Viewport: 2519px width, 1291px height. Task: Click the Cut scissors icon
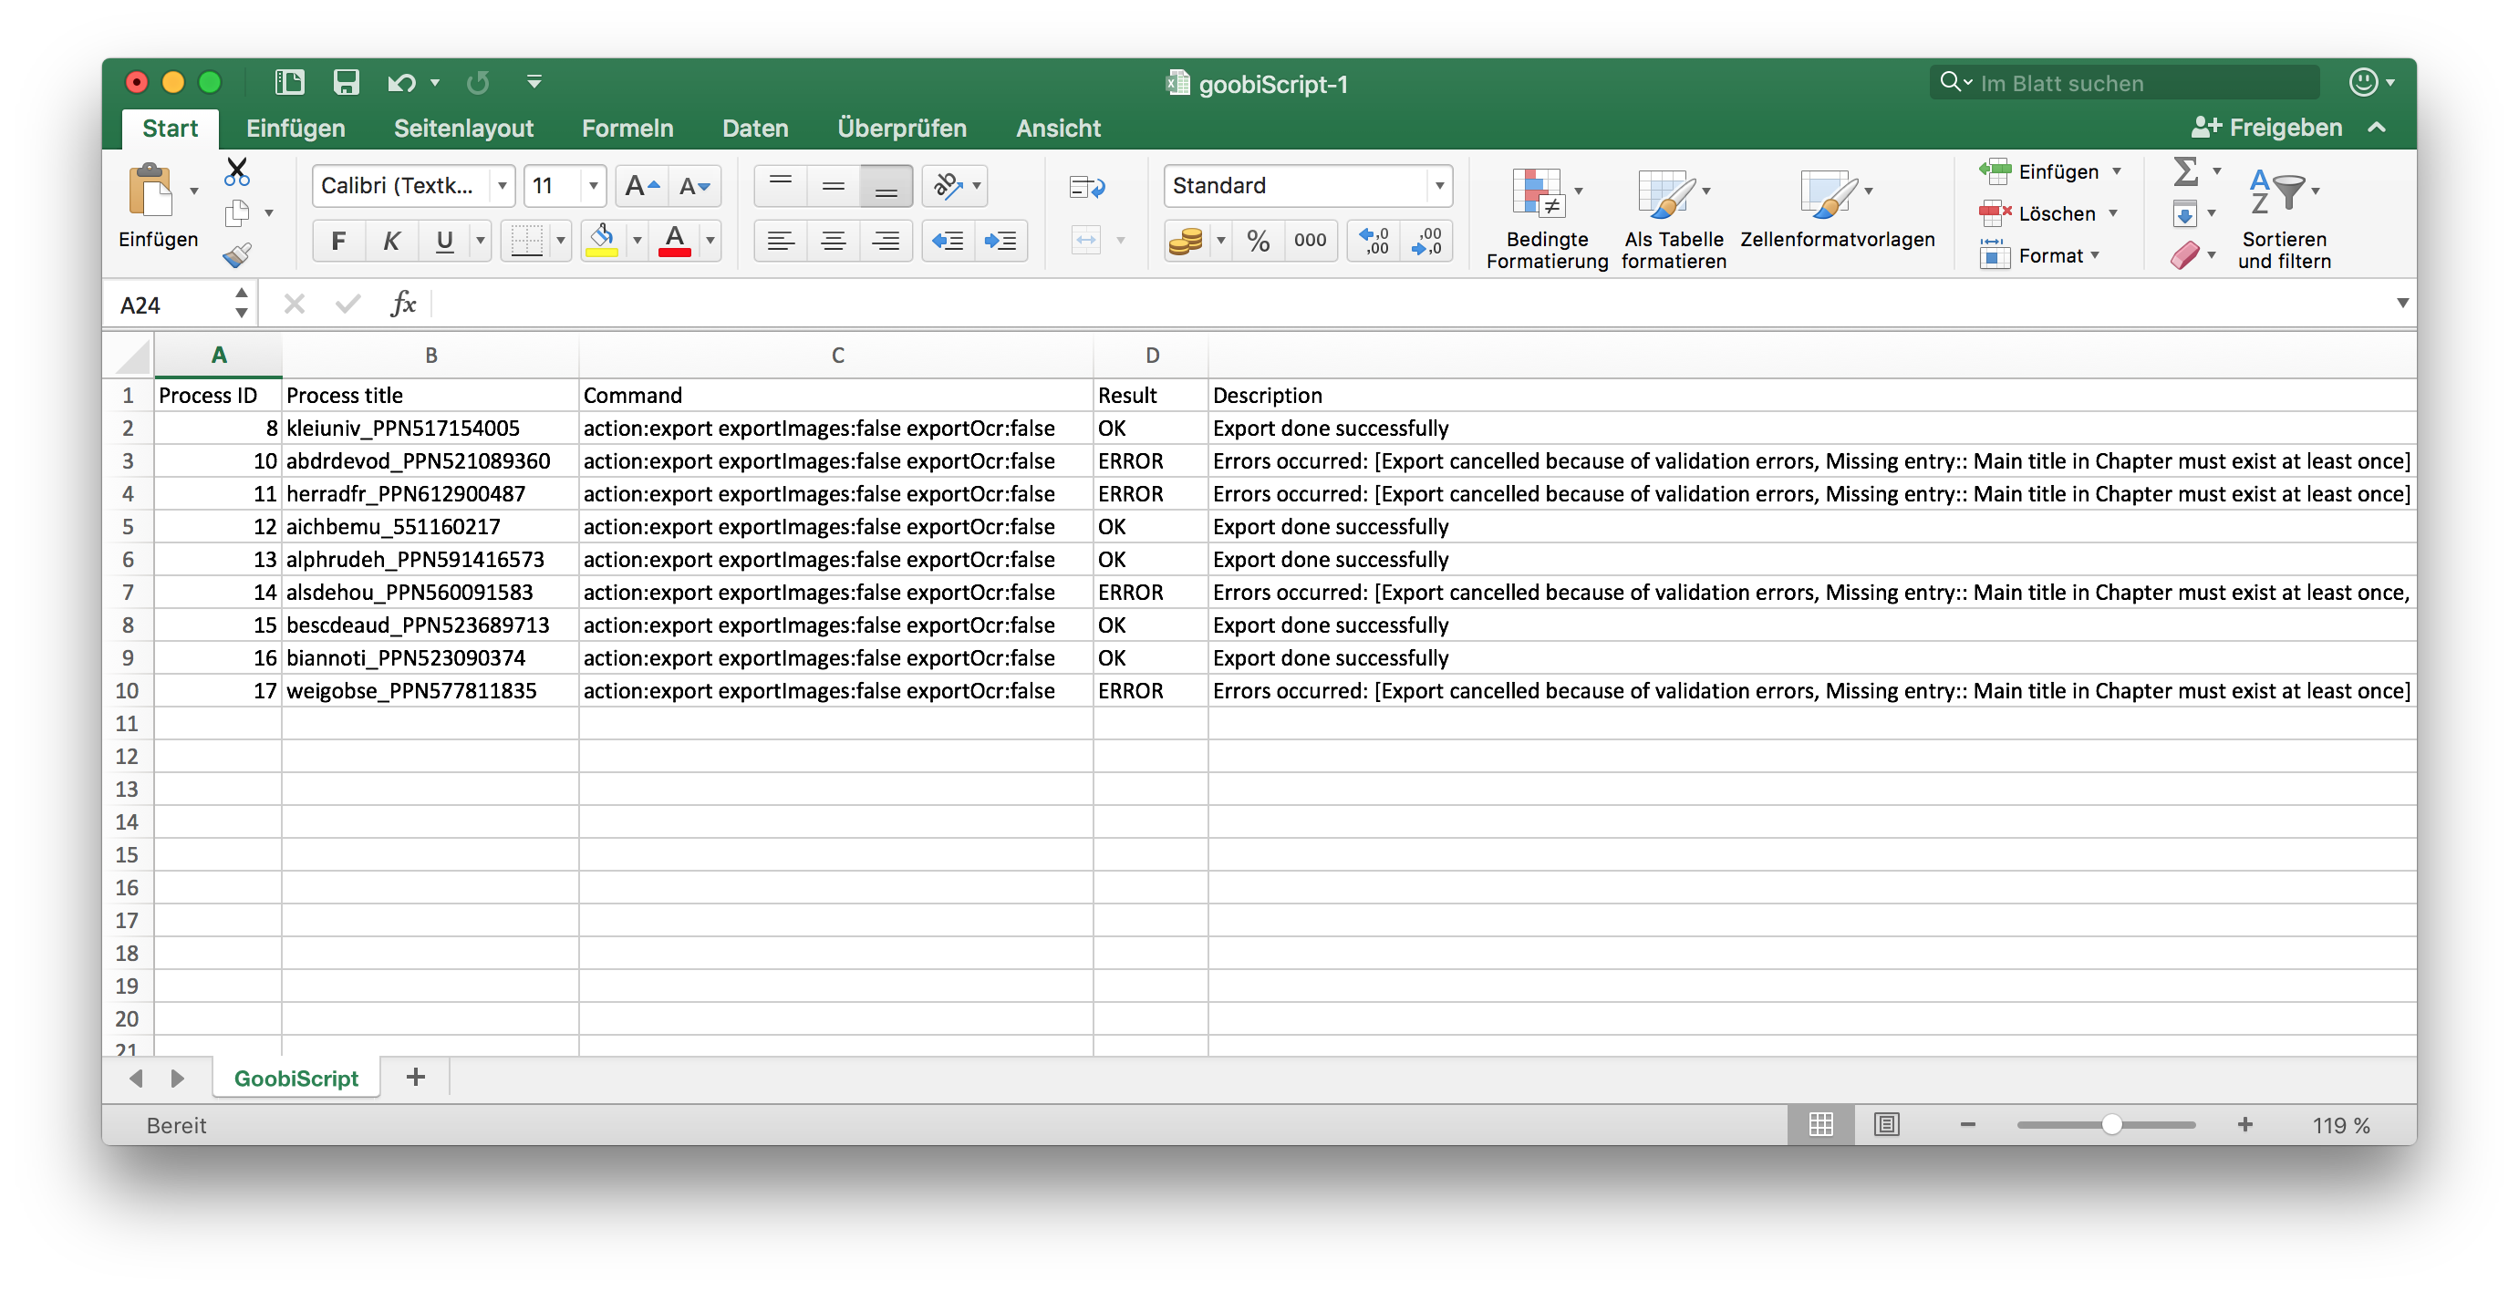(x=236, y=171)
